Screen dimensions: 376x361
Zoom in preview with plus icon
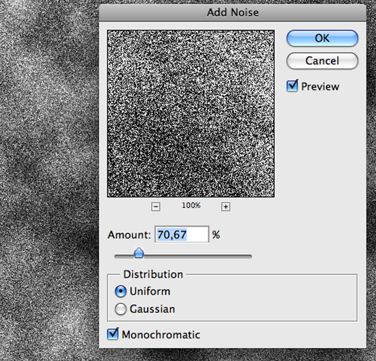point(226,206)
